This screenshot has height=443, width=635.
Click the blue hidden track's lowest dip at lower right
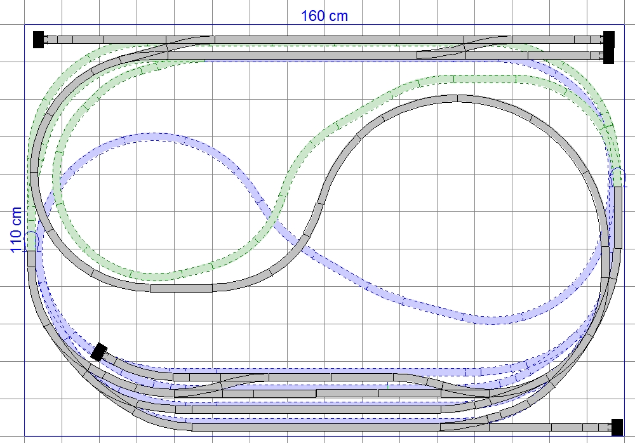click(x=489, y=318)
